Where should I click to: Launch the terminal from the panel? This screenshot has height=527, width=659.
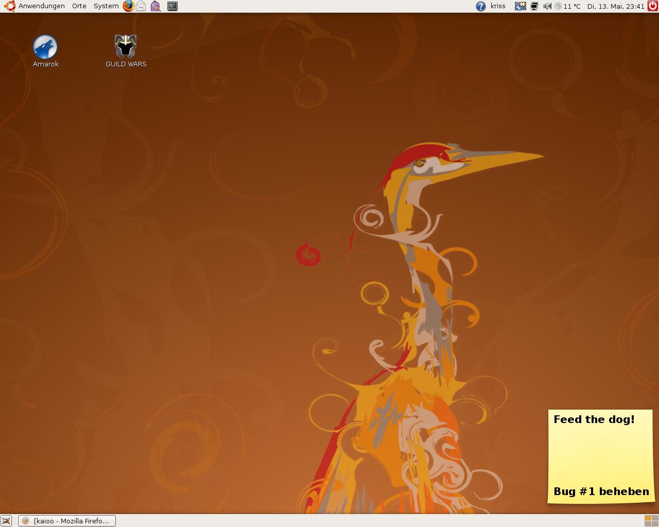tap(172, 6)
